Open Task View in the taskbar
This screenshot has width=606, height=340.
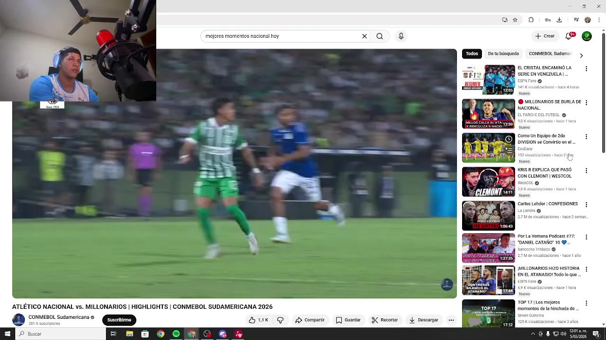coord(114,334)
